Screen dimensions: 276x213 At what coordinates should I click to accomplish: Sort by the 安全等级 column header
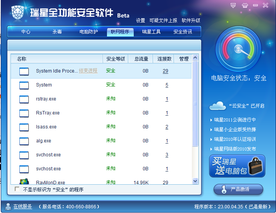coord(116,59)
